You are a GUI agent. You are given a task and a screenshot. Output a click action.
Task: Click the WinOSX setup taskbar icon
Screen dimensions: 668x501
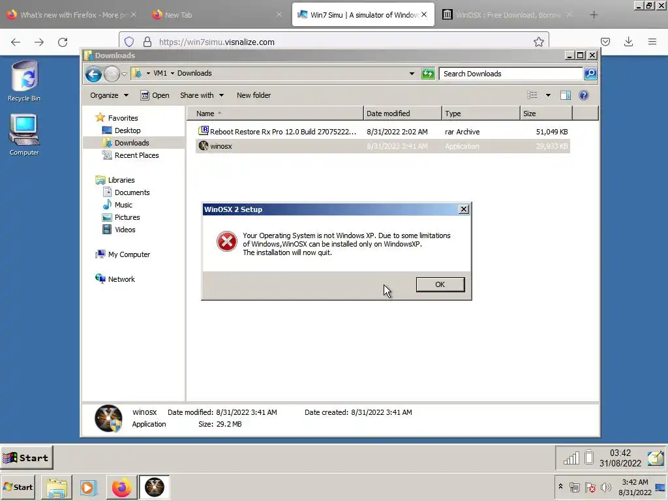click(154, 487)
